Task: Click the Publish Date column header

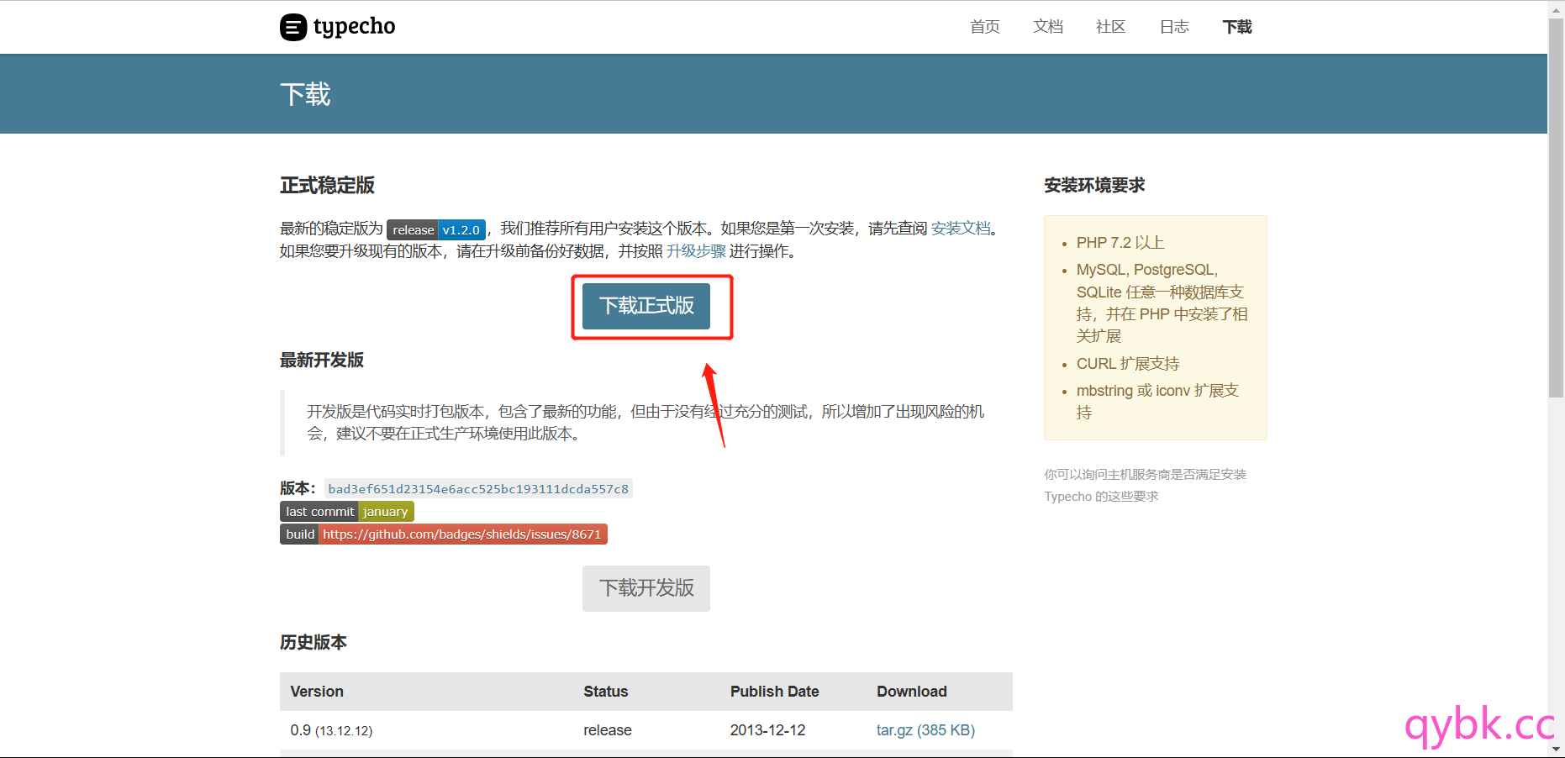Action: coord(774,692)
